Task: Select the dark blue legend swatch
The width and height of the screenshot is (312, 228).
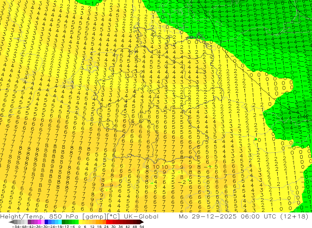Action: [x=46, y=222]
